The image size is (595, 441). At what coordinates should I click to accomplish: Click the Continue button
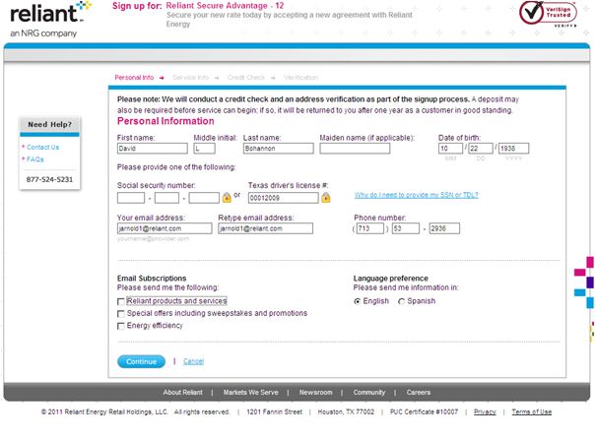point(141,361)
